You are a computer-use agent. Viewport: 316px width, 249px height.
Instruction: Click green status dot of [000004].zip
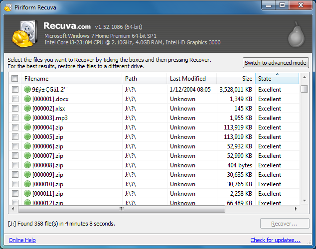tap(27, 127)
